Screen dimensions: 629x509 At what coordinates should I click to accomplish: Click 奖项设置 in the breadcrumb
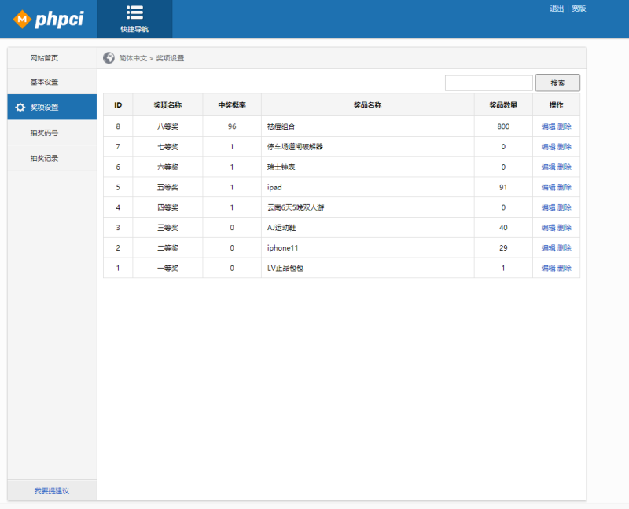click(x=170, y=58)
